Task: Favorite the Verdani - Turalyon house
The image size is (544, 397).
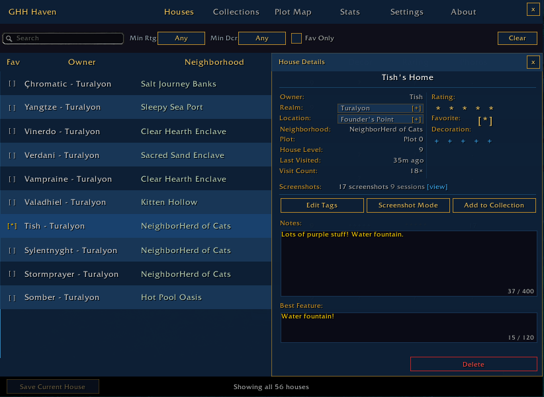Action: coord(12,155)
